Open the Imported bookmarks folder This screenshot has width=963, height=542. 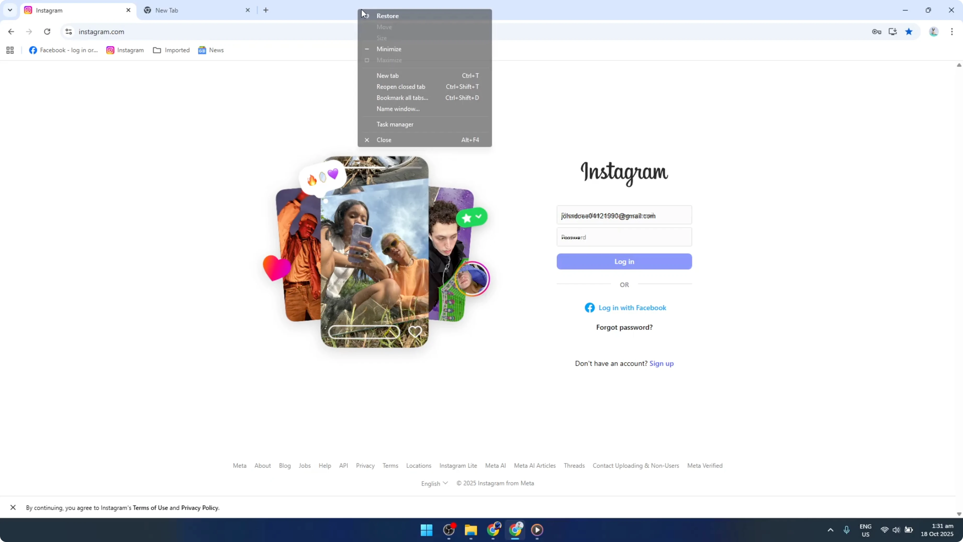(x=171, y=50)
